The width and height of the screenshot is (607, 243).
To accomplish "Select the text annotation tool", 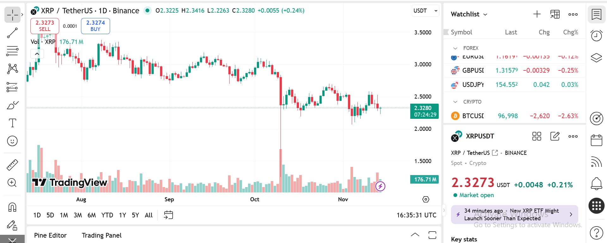I will 12,123.
